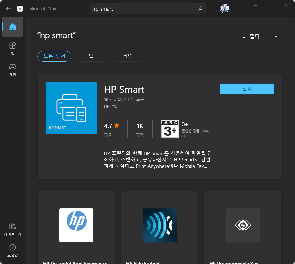Image resolution: width=295 pixels, height=264 pixels.
Task: Open the HP Programmable Key app thumbnail
Action: 243,225
